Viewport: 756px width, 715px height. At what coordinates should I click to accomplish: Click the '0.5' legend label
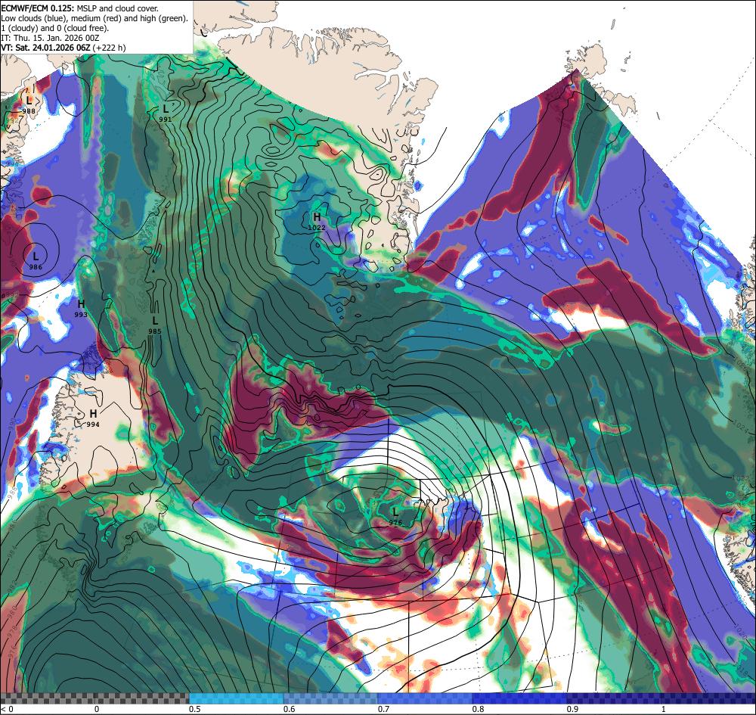click(x=195, y=709)
